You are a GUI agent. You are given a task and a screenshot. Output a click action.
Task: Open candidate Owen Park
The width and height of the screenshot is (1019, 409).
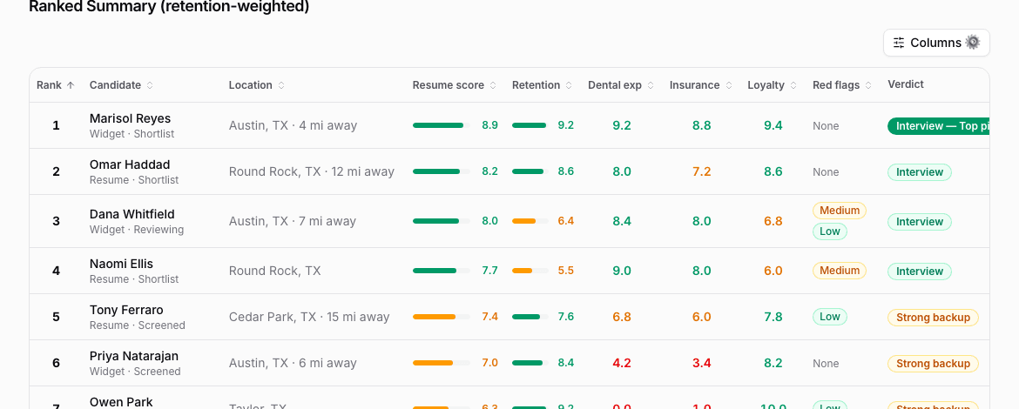pos(121,402)
